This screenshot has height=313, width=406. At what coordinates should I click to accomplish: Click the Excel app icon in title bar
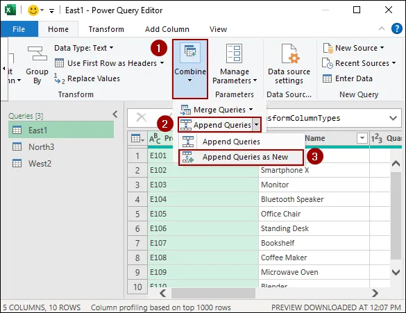[x=10, y=10]
